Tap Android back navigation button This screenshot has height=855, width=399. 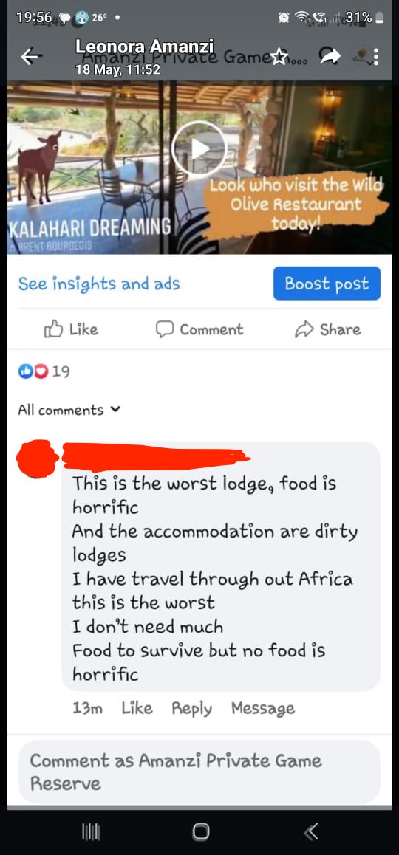click(x=310, y=831)
